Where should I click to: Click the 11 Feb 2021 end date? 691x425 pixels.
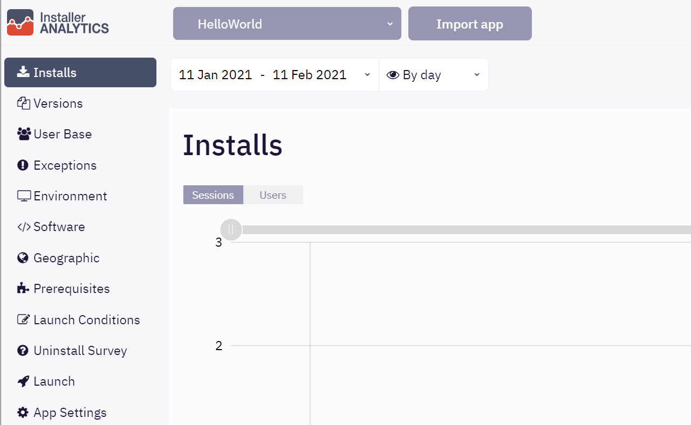pos(310,75)
